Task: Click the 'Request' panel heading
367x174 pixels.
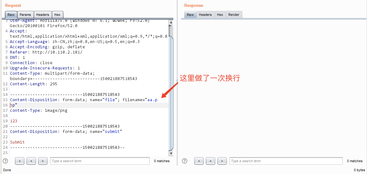Action: point(13,5)
